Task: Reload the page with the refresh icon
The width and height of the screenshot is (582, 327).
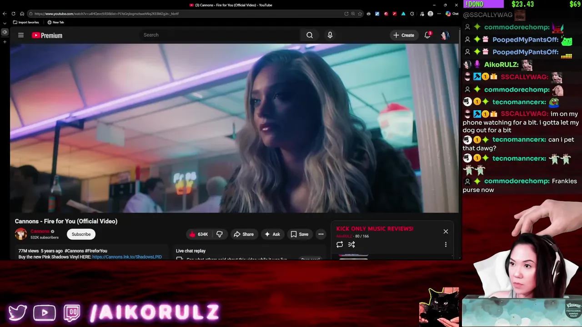Action: click(14, 14)
